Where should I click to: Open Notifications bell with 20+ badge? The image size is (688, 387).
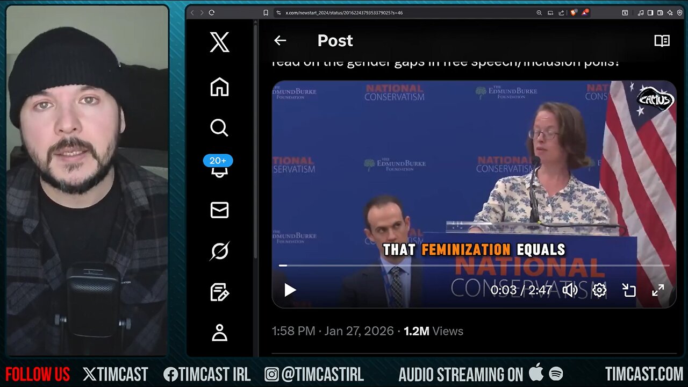[x=219, y=167]
